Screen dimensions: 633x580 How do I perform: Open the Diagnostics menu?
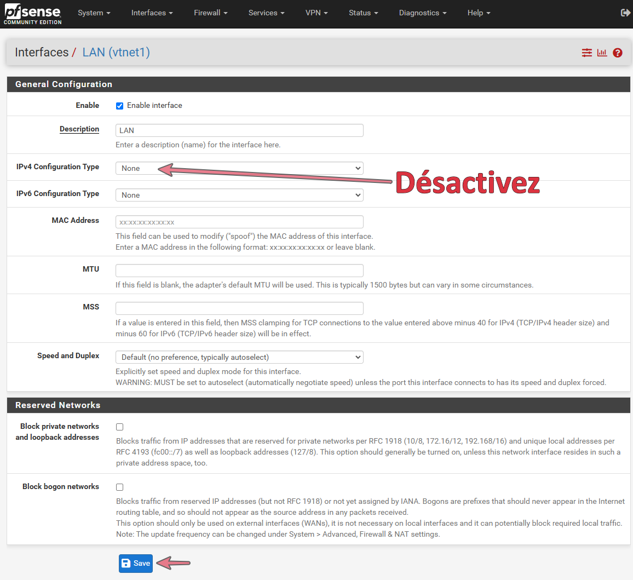422,13
